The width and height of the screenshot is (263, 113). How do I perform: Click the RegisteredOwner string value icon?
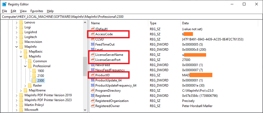point(93,106)
